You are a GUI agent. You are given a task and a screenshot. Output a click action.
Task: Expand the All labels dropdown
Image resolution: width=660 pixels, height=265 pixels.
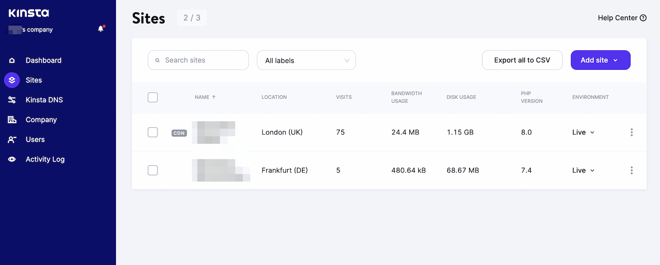pos(306,61)
